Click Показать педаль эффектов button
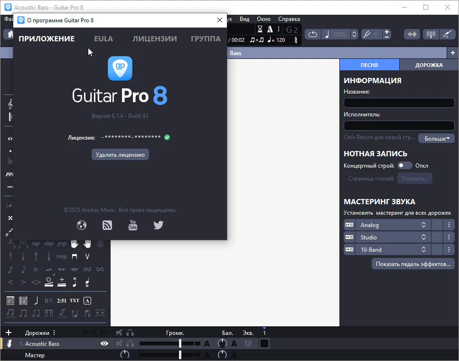 (x=413, y=264)
